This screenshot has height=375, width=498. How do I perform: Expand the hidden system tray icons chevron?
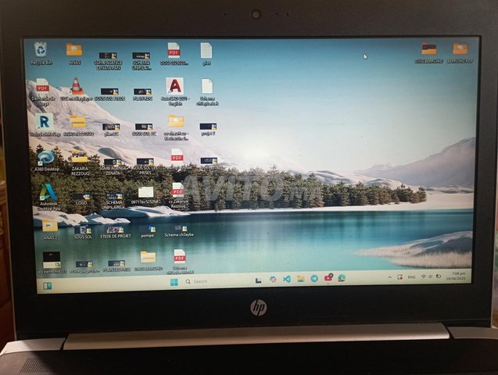click(389, 277)
